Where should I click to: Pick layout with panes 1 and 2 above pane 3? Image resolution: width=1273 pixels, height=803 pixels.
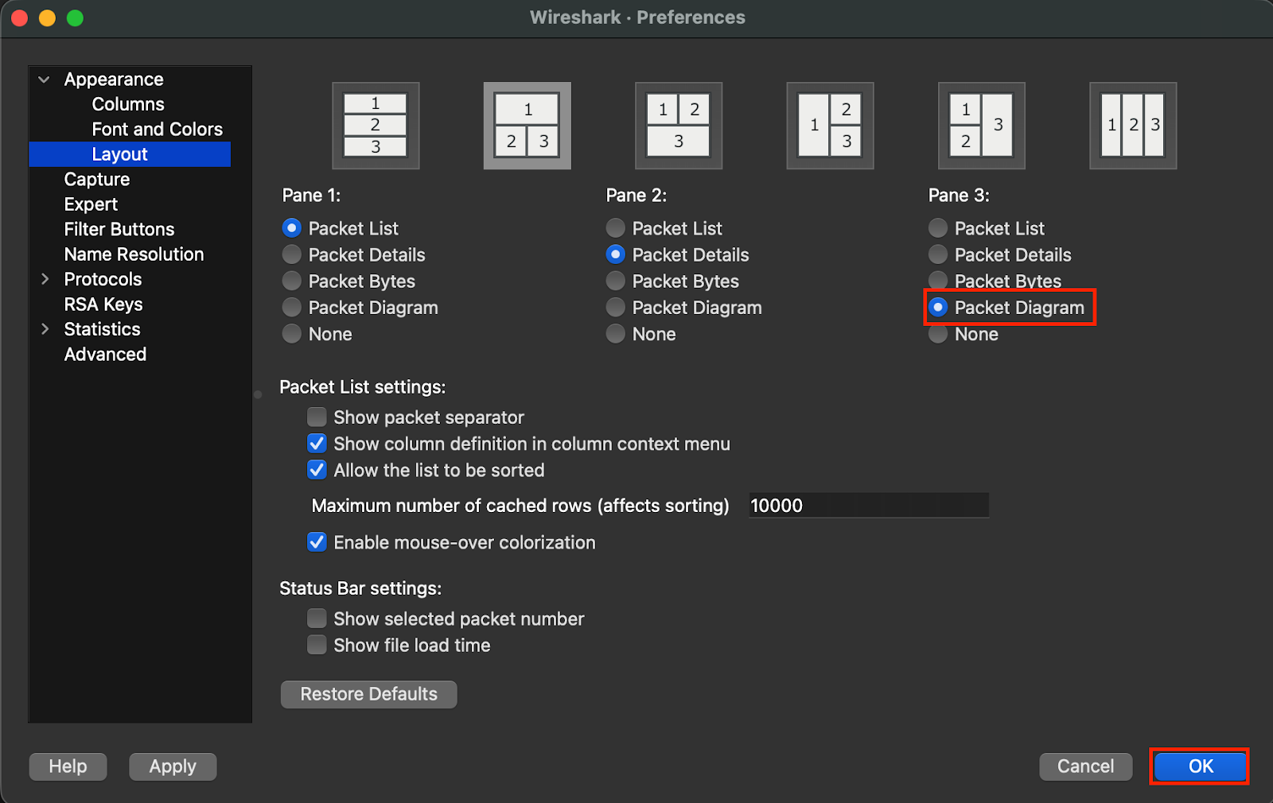[679, 126]
